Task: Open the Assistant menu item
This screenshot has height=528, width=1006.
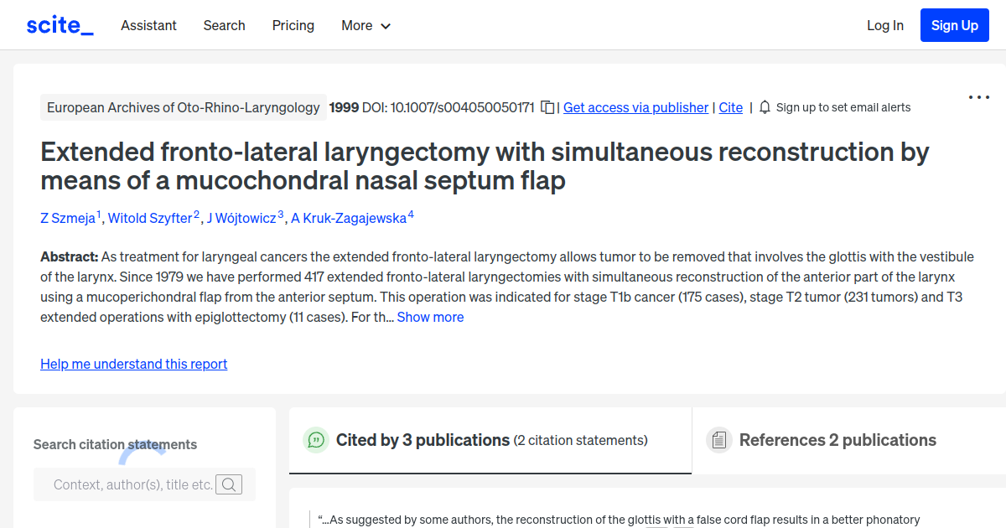Action: (x=148, y=25)
